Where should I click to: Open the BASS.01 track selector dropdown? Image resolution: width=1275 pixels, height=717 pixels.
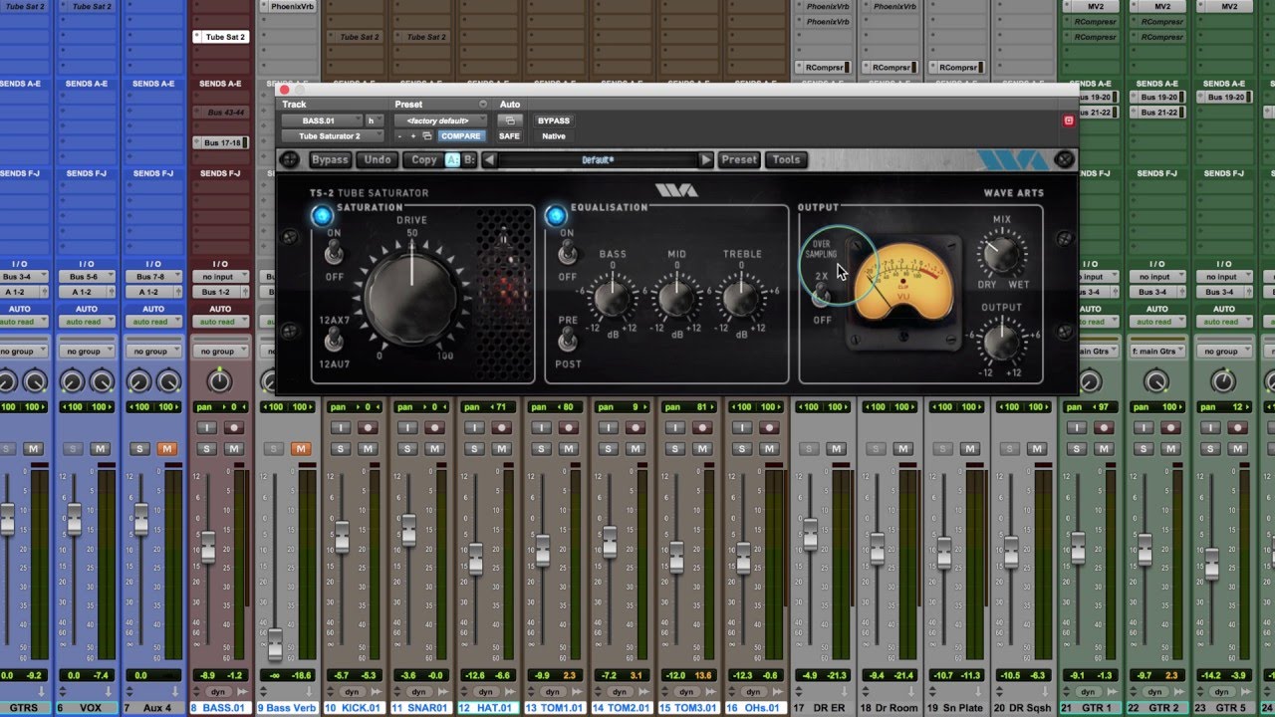coord(322,120)
